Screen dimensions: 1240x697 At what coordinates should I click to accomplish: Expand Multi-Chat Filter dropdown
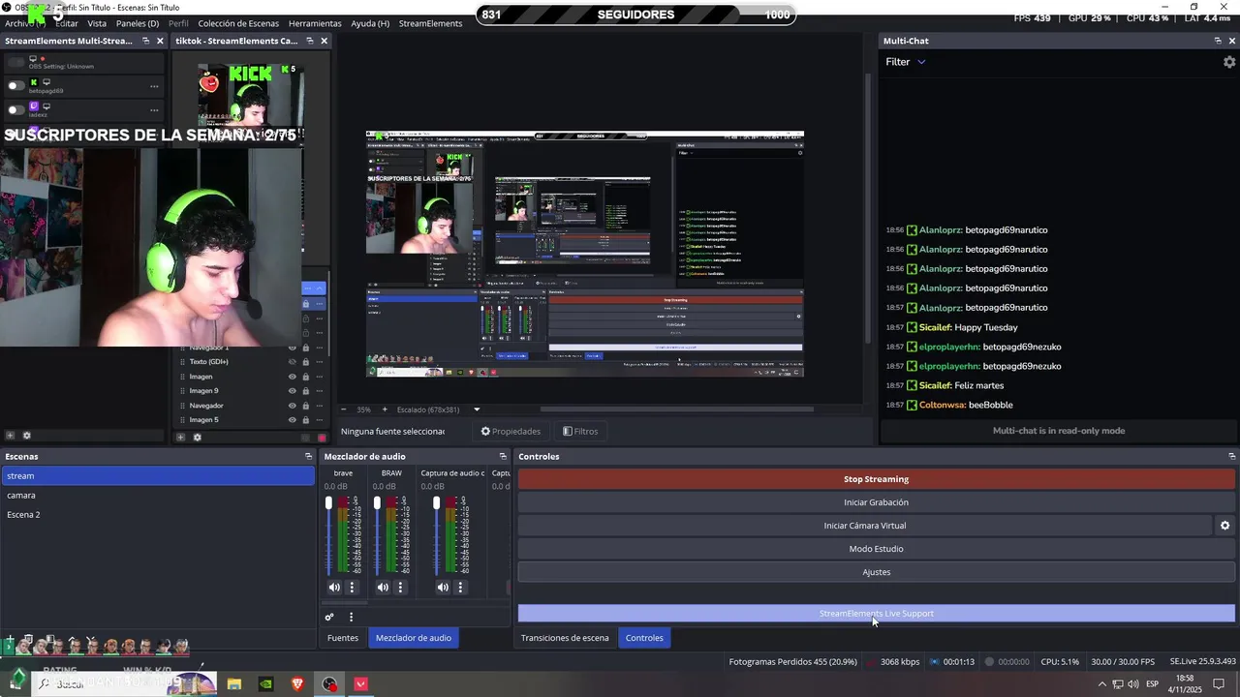906,62
